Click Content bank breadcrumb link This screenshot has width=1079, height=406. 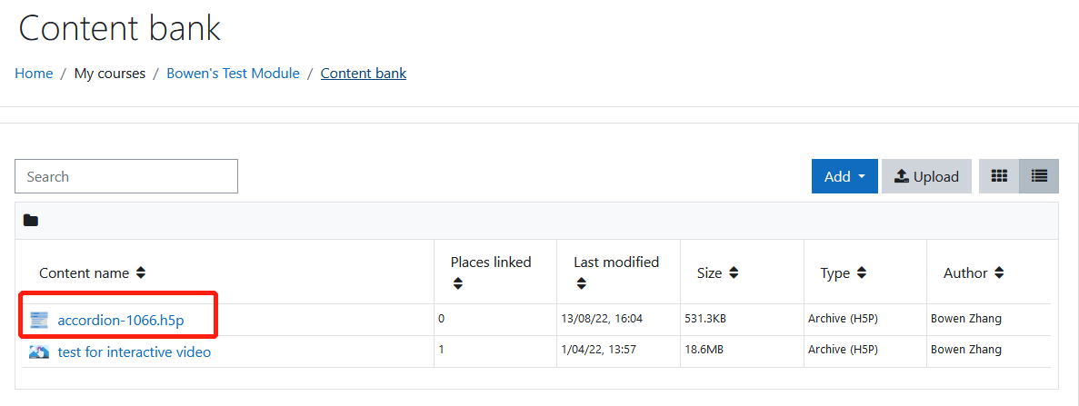364,74
